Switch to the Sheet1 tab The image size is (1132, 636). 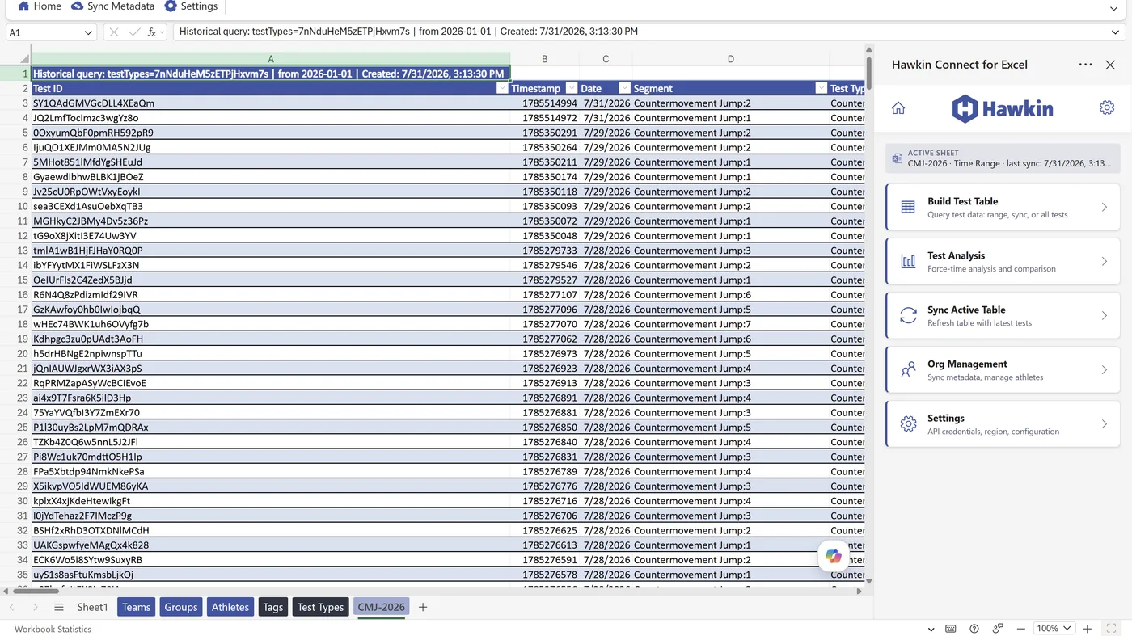pos(92,607)
